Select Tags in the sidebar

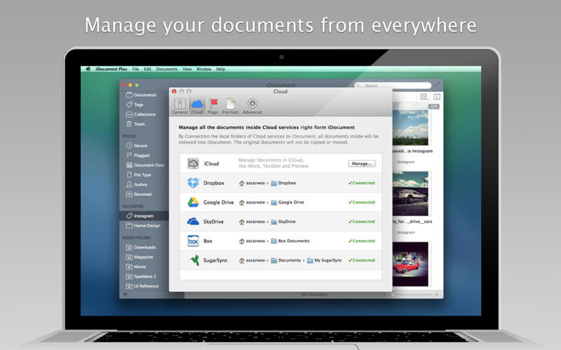click(135, 104)
